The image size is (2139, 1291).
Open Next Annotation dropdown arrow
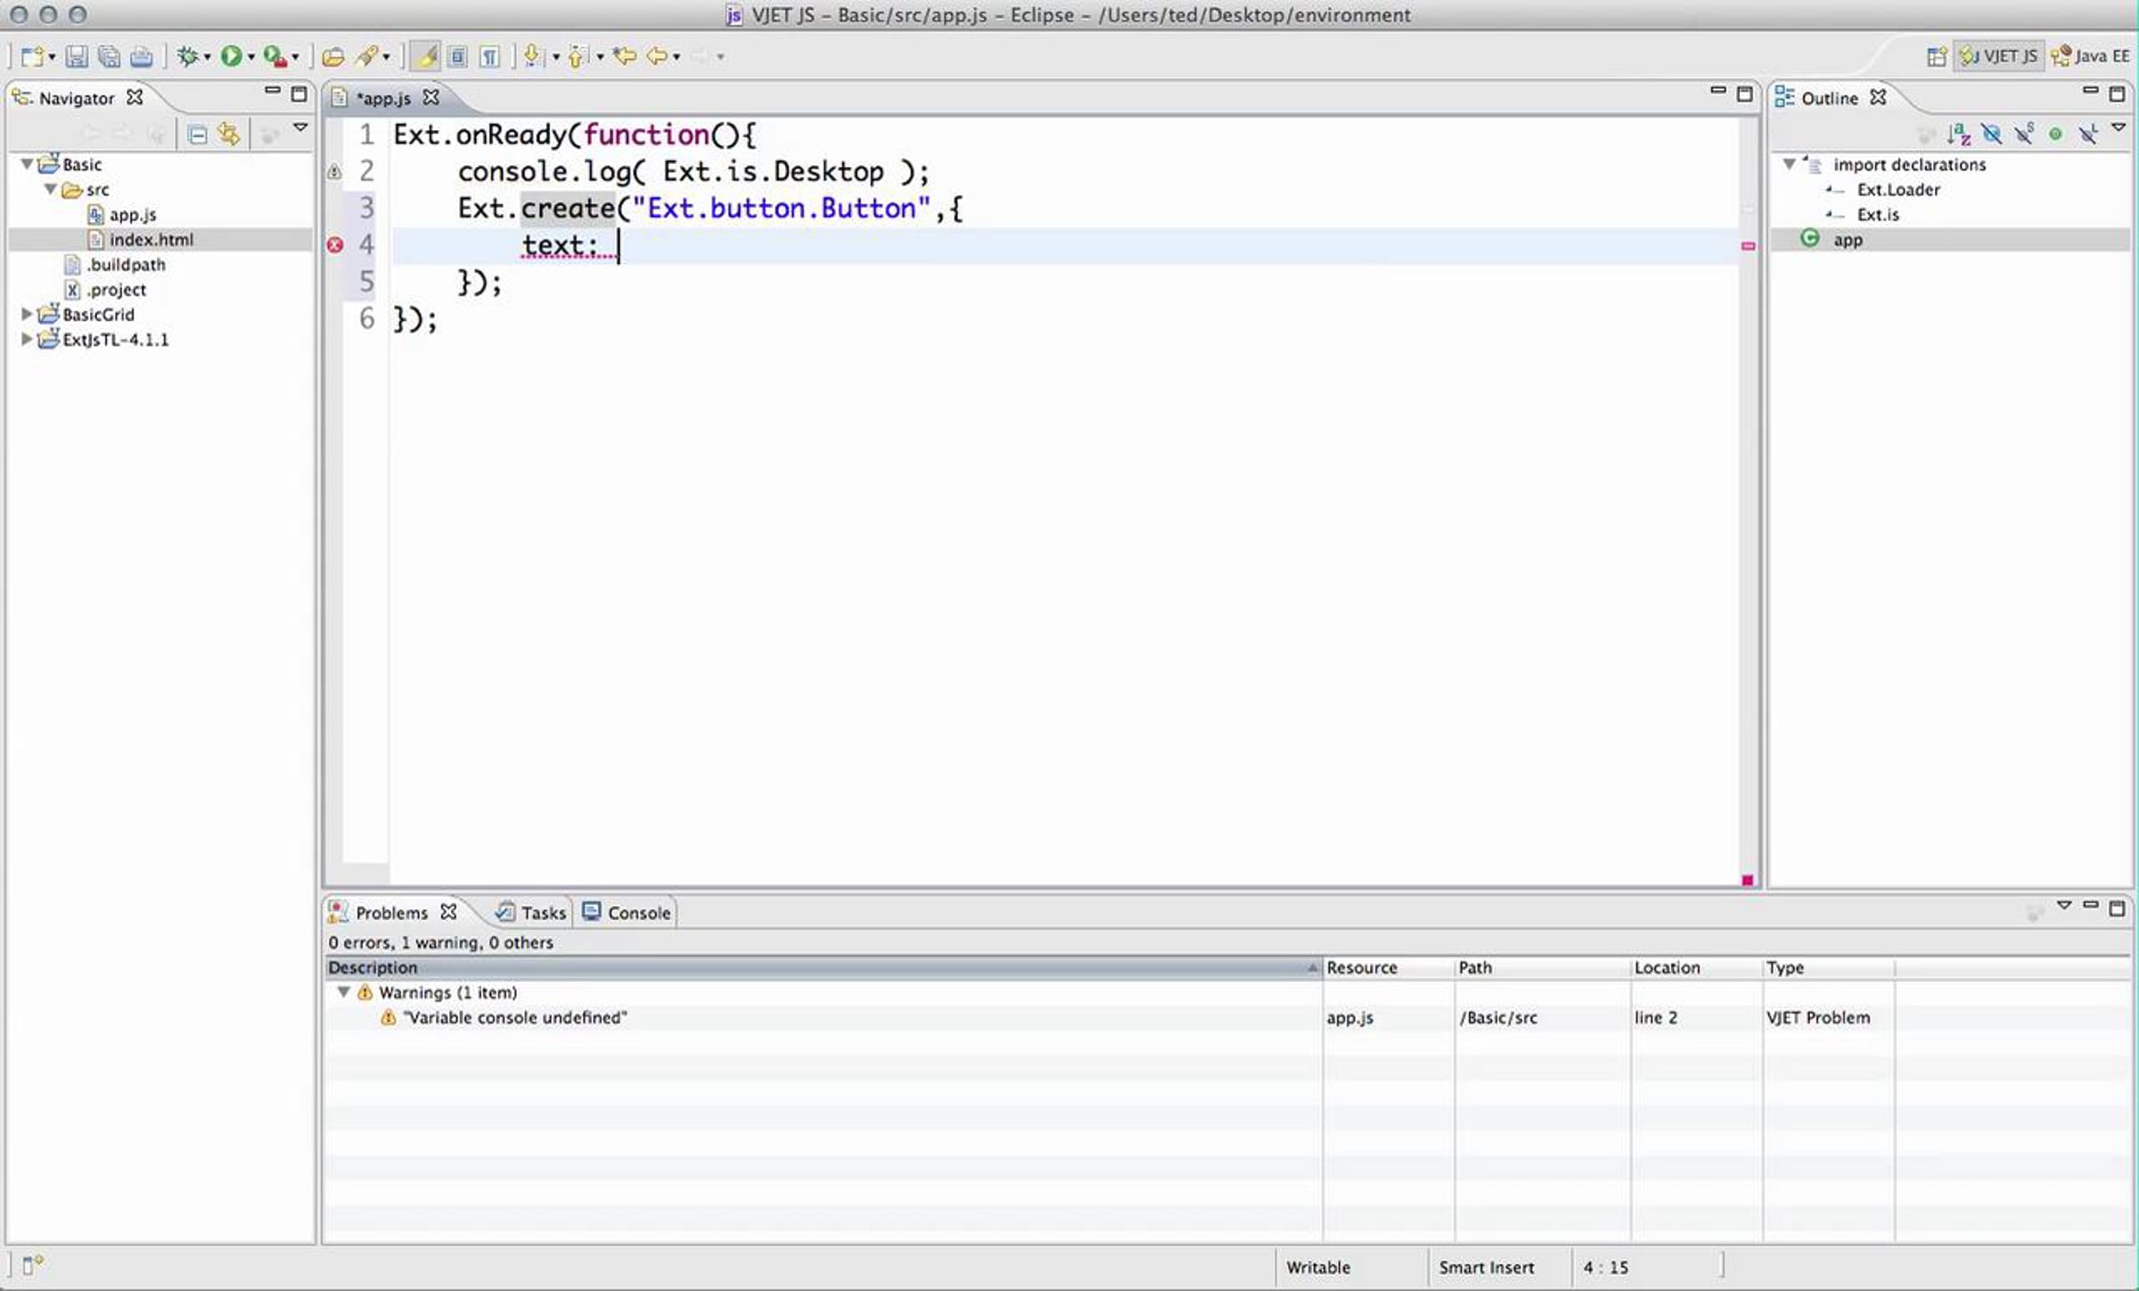[x=555, y=58]
